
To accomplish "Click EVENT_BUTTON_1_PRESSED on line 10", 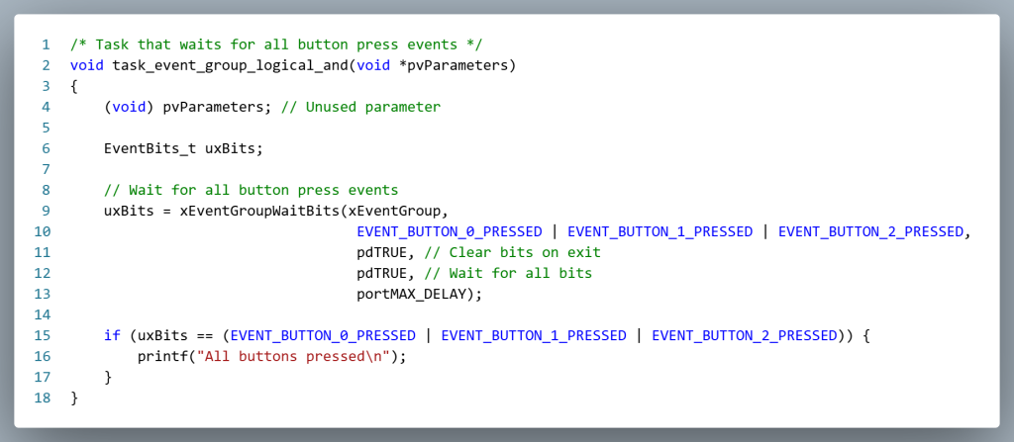I will [659, 231].
